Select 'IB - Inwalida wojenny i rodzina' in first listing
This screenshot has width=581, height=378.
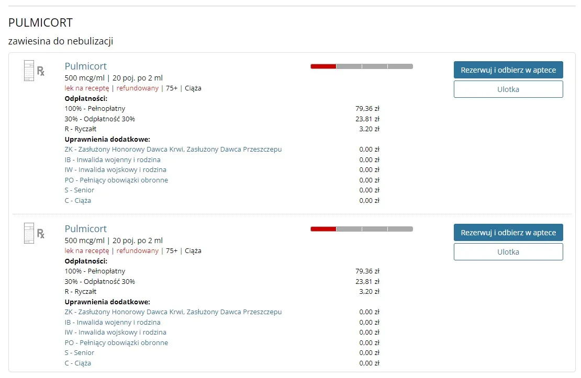coord(113,160)
